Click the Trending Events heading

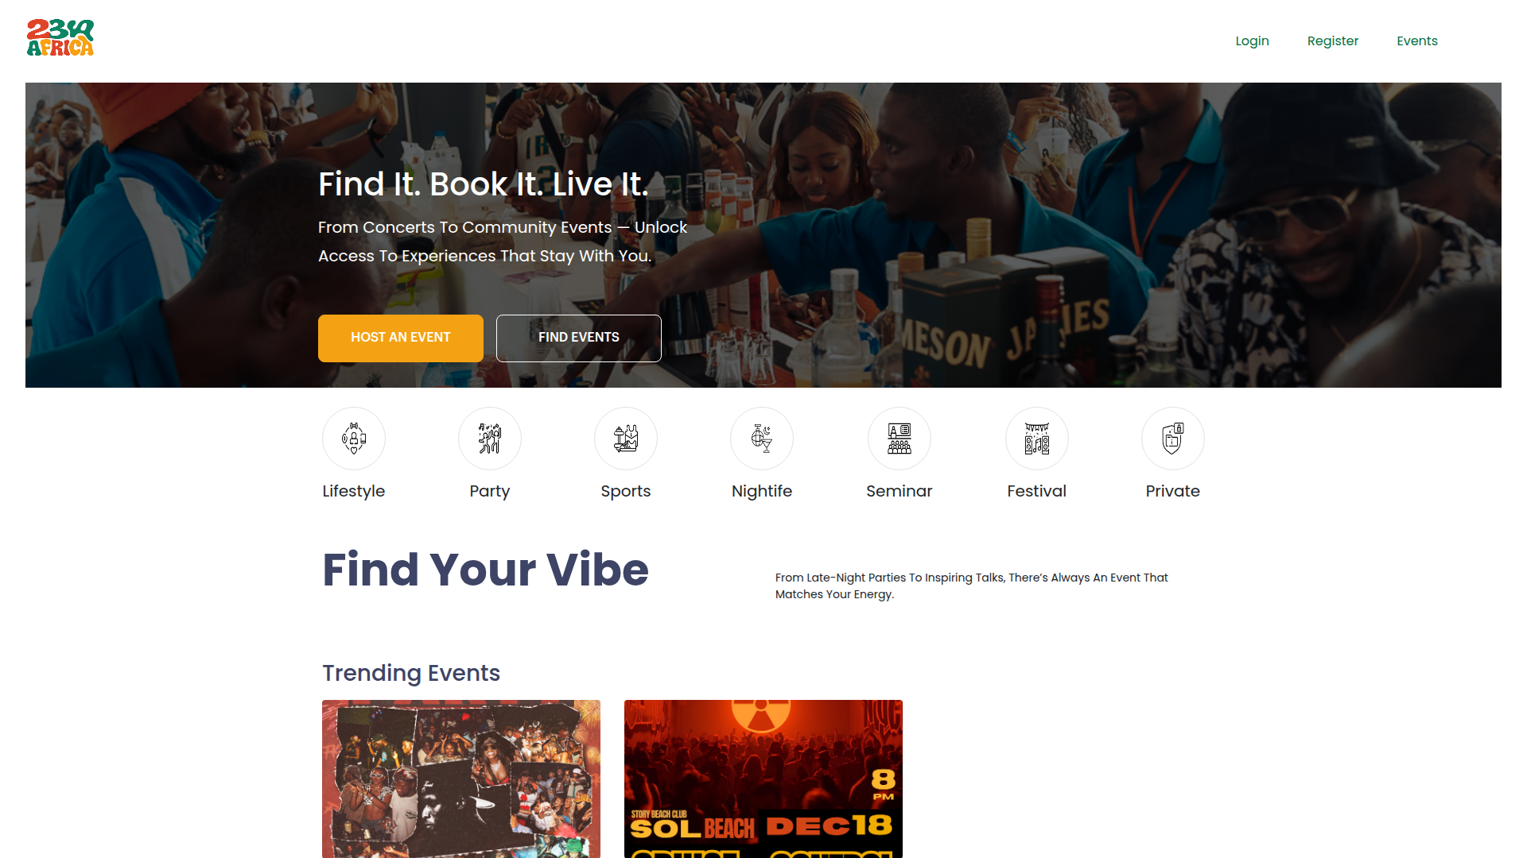coord(411,673)
